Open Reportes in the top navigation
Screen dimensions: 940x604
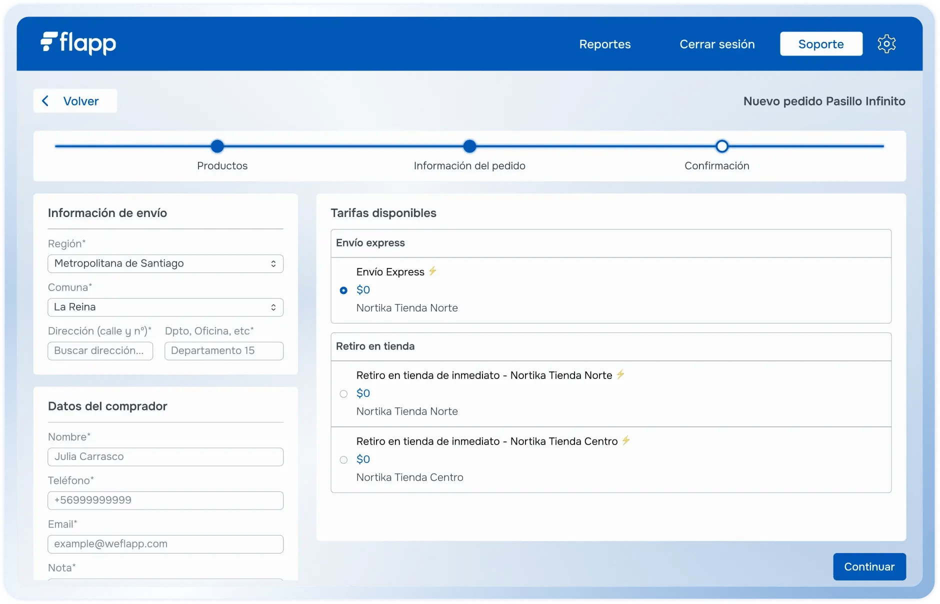(604, 44)
